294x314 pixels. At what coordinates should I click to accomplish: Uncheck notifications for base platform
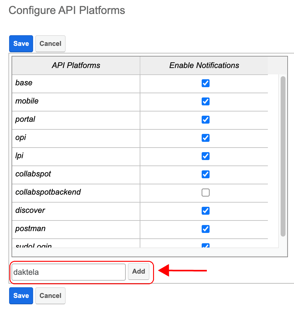pos(206,83)
